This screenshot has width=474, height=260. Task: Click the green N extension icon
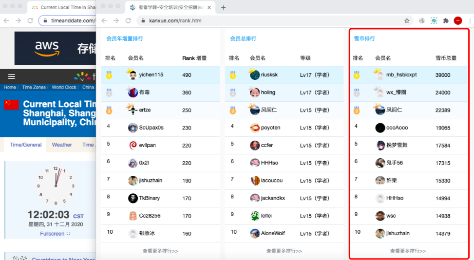(x=434, y=20)
